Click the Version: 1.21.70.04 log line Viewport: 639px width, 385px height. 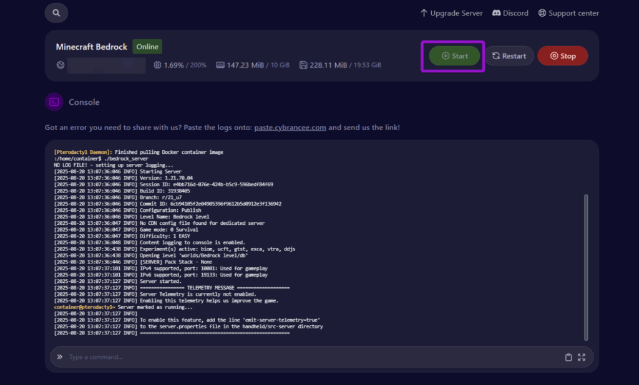point(124,178)
